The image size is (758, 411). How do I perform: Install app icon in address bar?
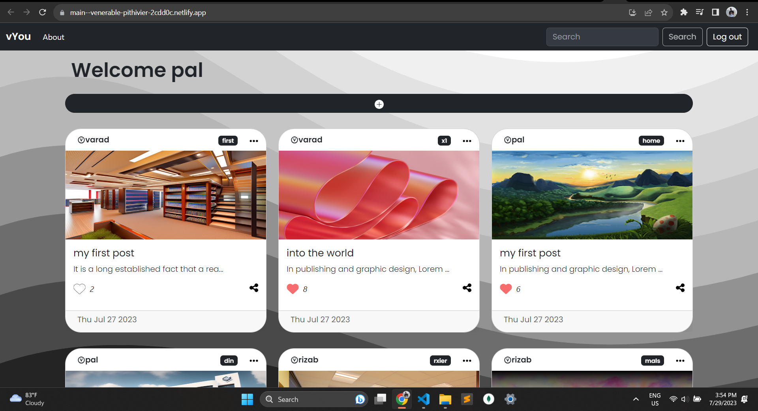click(632, 12)
